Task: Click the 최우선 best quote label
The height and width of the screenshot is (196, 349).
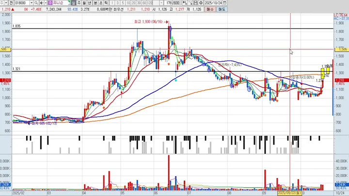Action: coord(118,9)
